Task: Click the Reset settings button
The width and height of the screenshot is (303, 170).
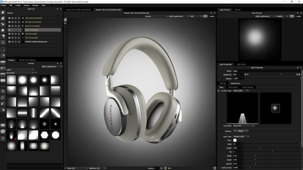Action: [241, 131]
